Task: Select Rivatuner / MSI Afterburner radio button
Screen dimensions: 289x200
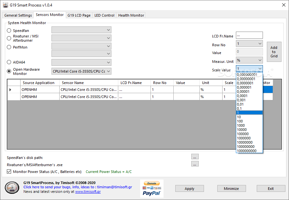Action: pyautogui.click(x=9, y=38)
